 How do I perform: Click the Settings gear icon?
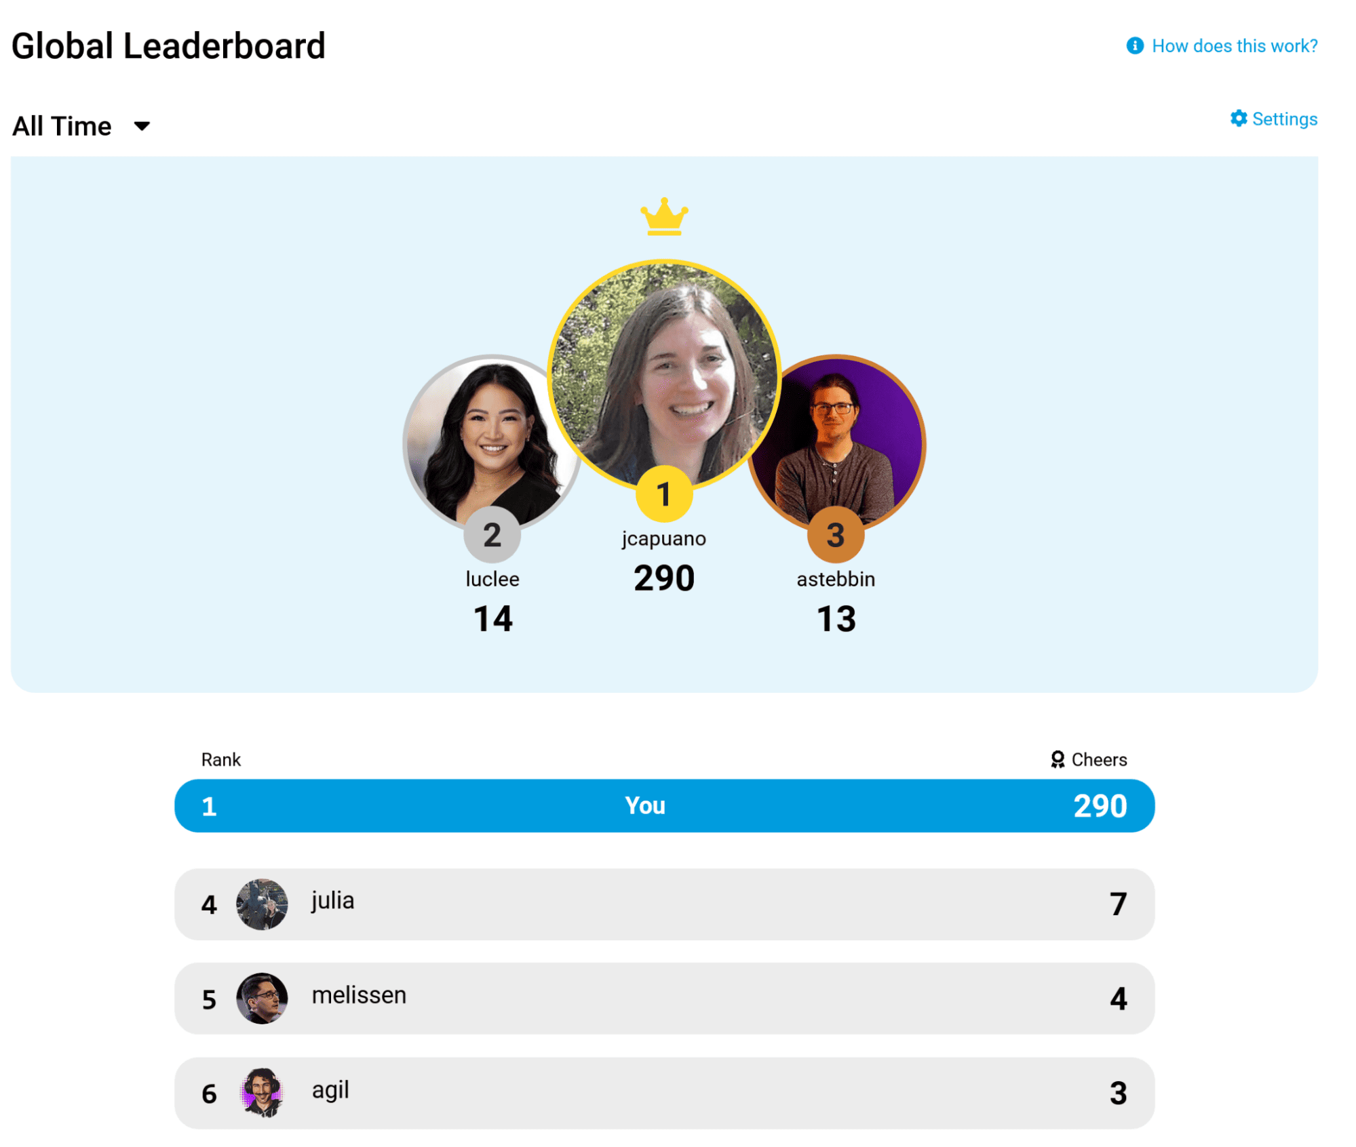click(x=1238, y=119)
